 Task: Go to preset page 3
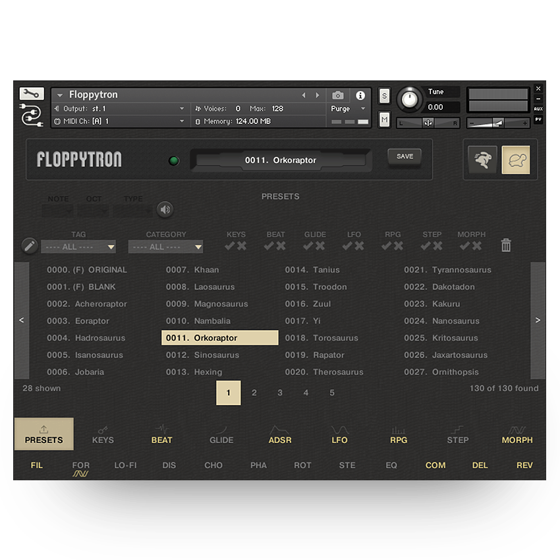tap(280, 393)
